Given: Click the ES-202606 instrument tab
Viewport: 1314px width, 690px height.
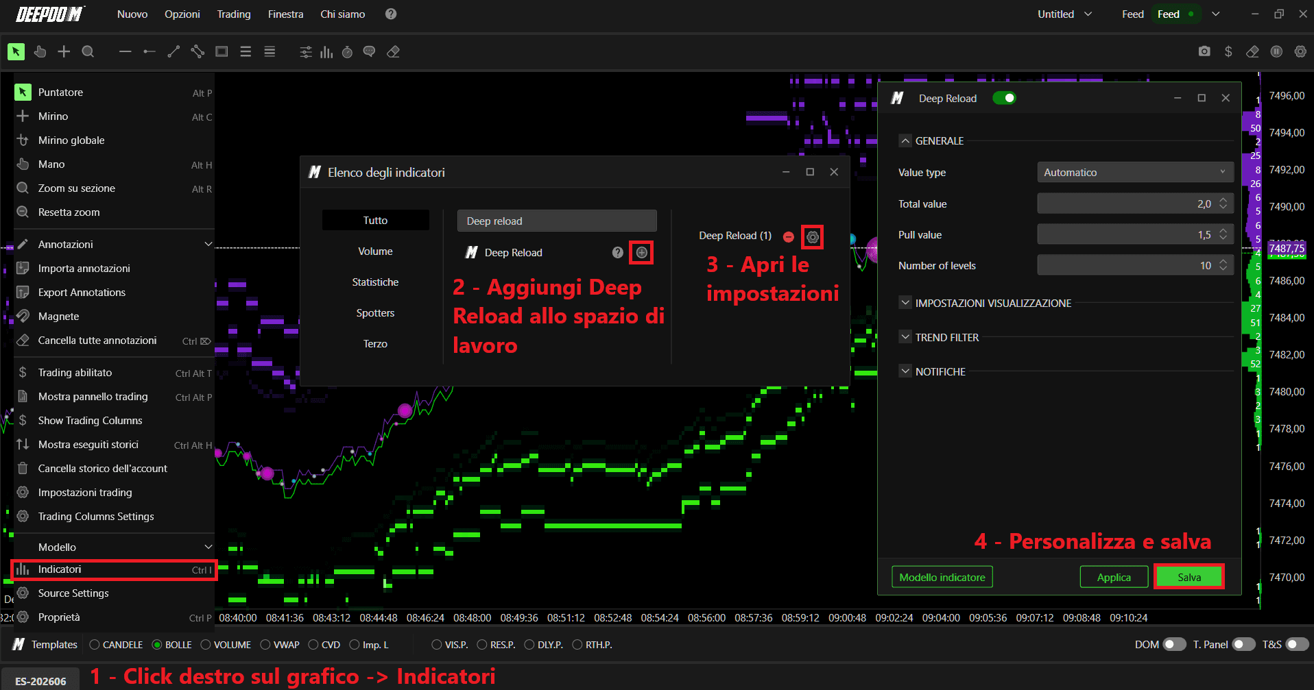Looking at the screenshot, I should click(x=40, y=681).
